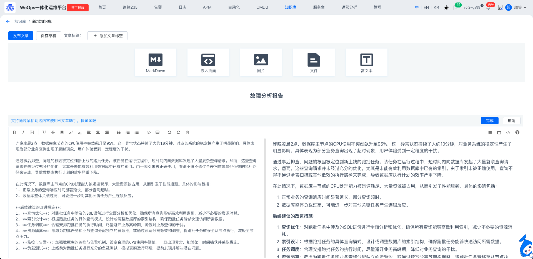Toggle bold formatting in the editor toolbar
The image size is (533, 259).
14,133
